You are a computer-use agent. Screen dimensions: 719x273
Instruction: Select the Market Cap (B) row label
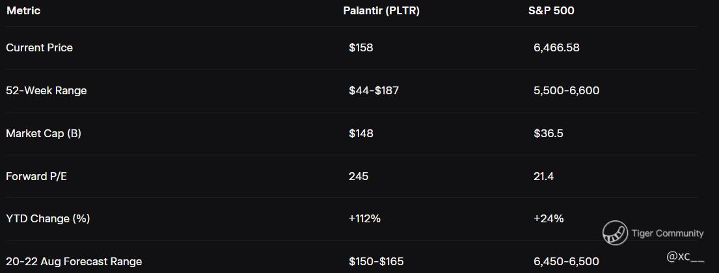pyautogui.click(x=44, y=134)
